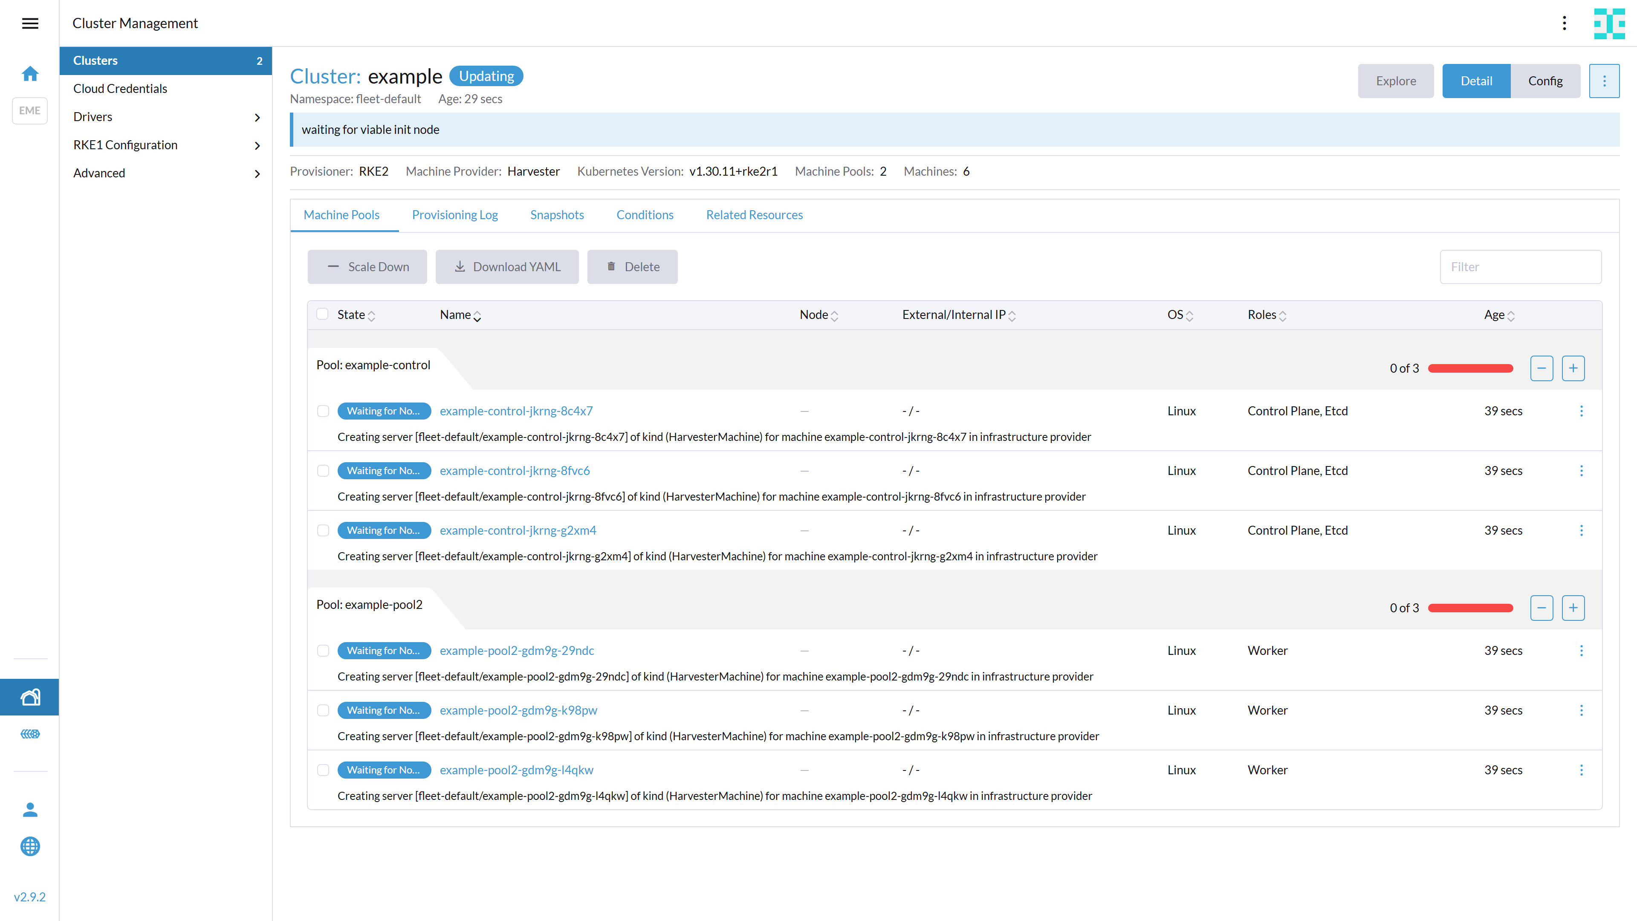
Task: Open the example-pool2-gdm9g-k98pw machine link
Action: click(x=518, y=710)
